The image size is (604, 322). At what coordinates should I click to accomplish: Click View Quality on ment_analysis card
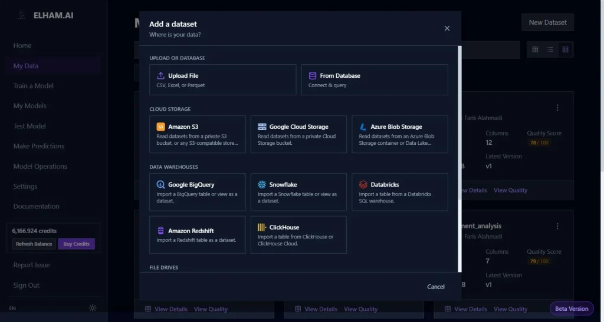510,309
